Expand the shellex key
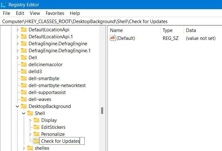222x151 pixels. (x=24, y=148)
